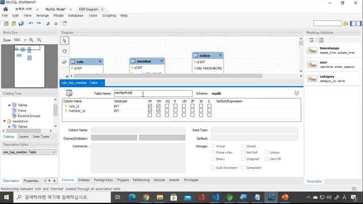Check UN for role_id column

click(184, 106)
